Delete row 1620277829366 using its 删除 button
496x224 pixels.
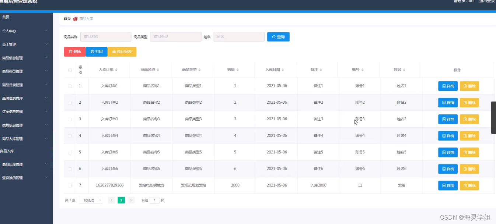point(469,185)
